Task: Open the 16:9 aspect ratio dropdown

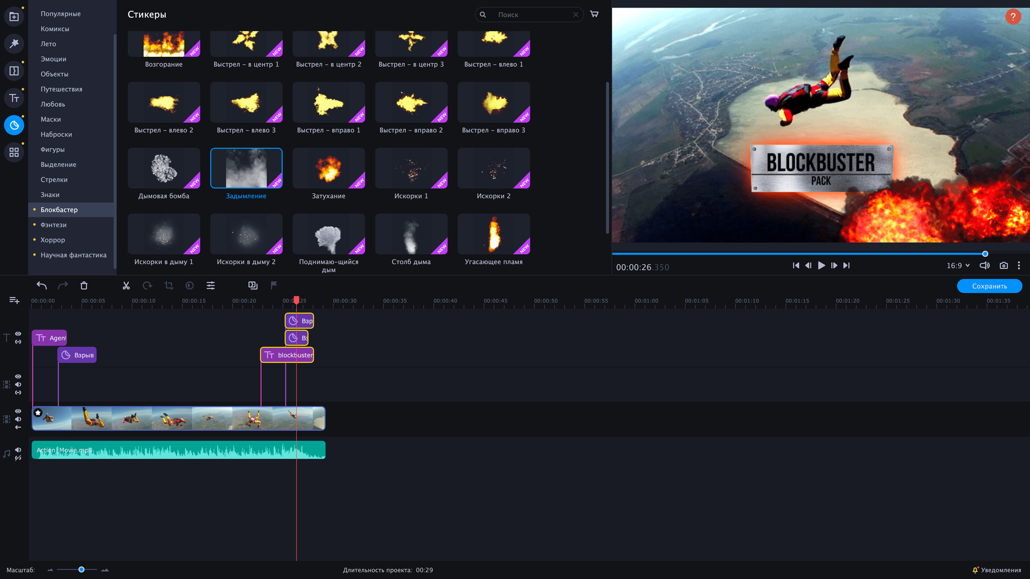Action: pyautogui.click(x=958, y=265)
